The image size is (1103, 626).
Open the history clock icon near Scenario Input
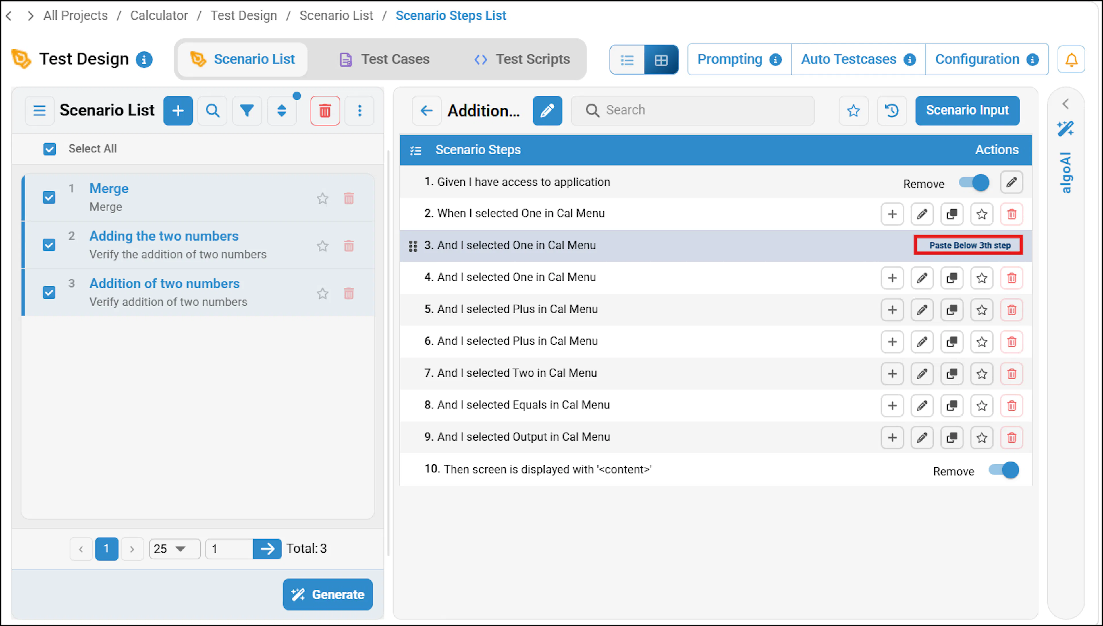point(892,111)
